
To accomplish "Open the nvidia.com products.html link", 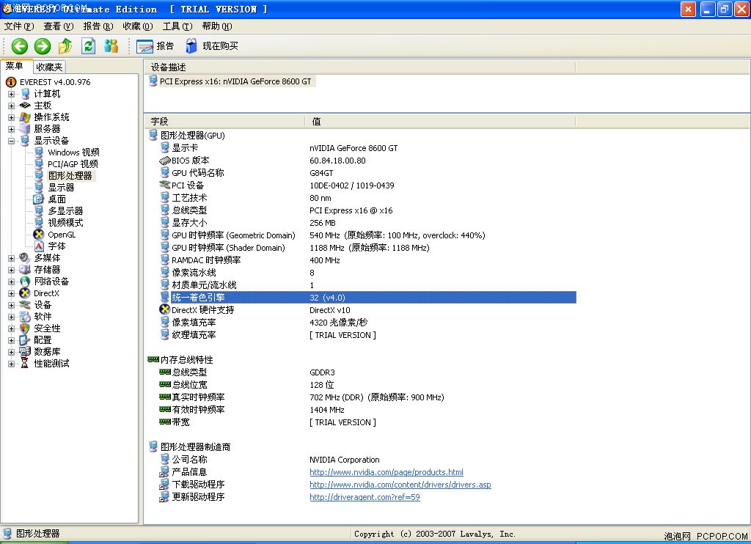I will point(387,472).
